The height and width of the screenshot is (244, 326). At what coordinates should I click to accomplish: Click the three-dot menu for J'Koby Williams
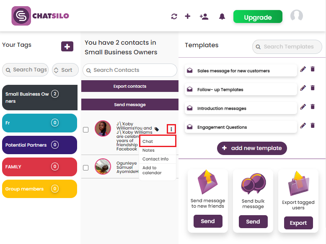point(171,129)
